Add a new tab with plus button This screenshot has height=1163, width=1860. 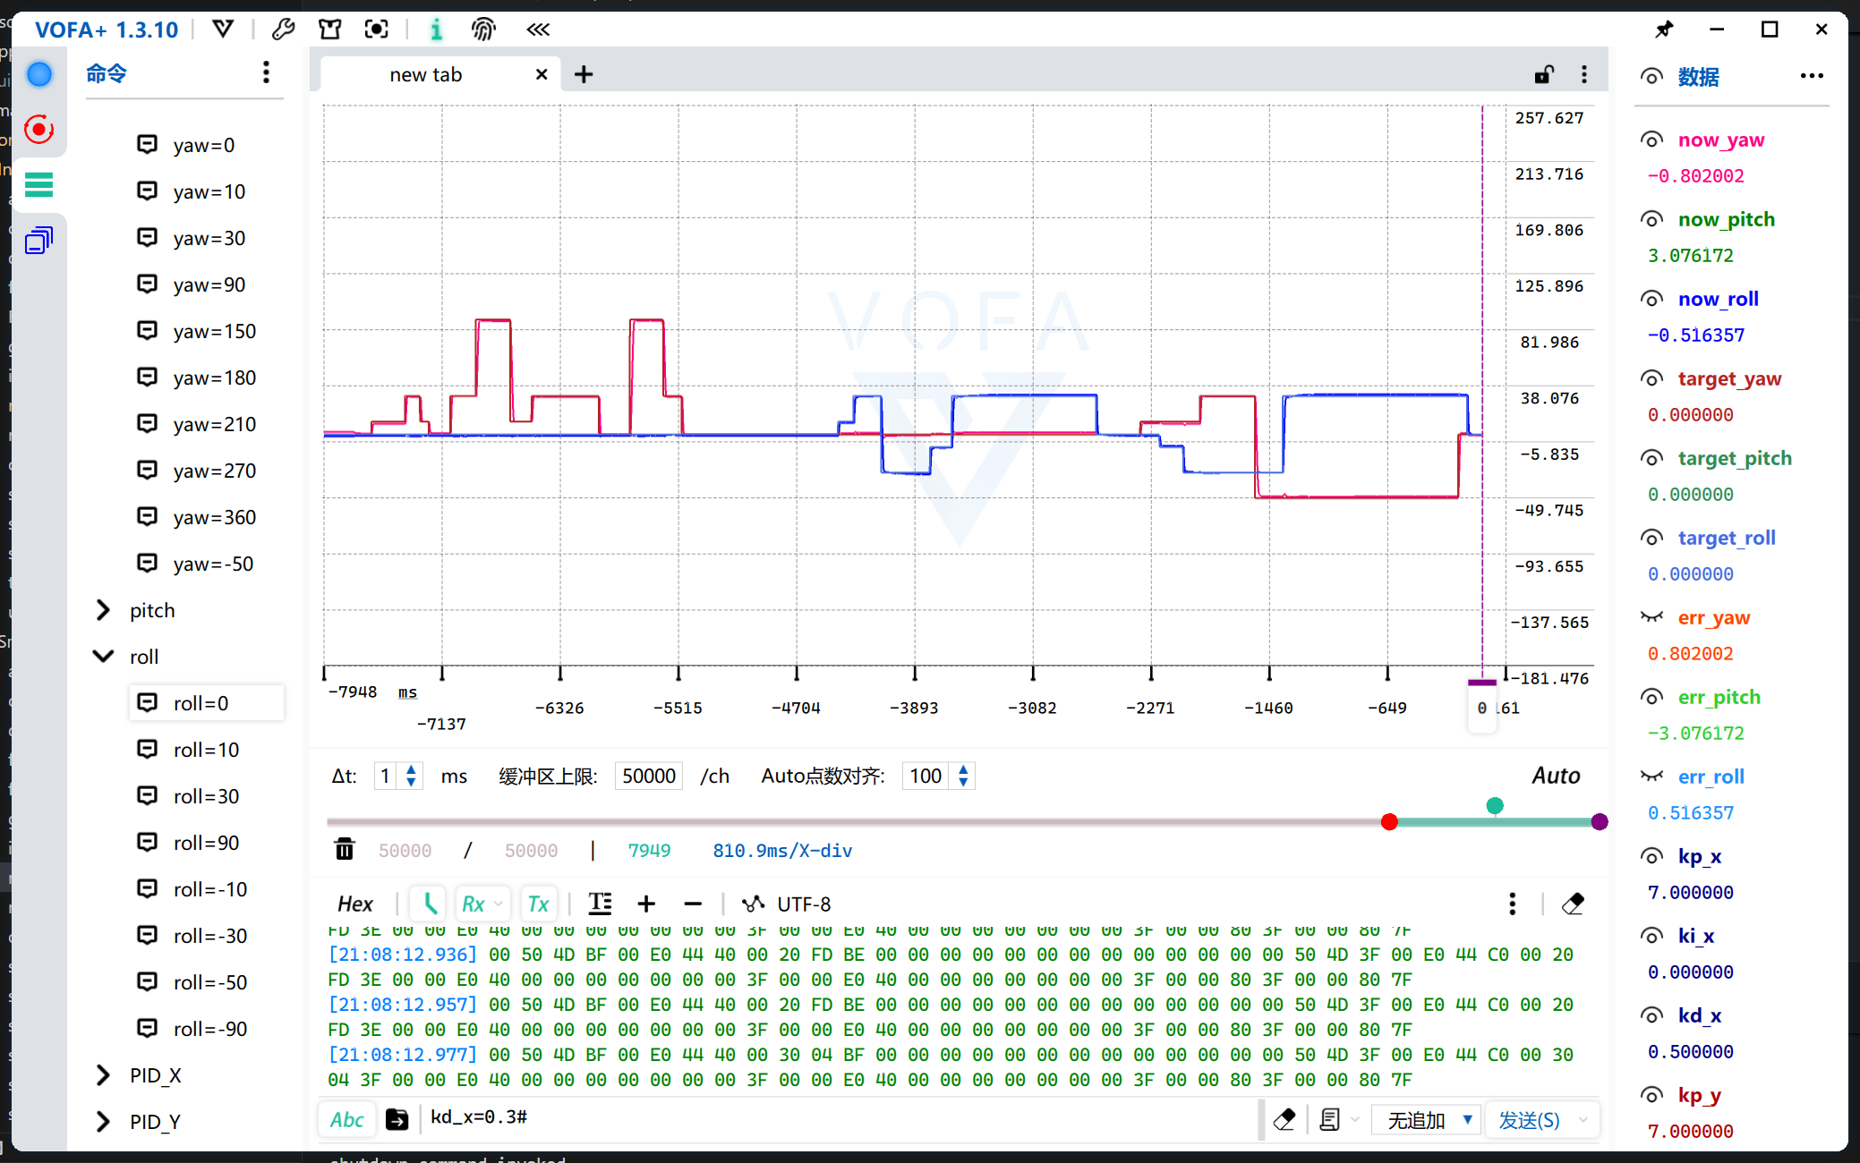(x=584, y=74)
